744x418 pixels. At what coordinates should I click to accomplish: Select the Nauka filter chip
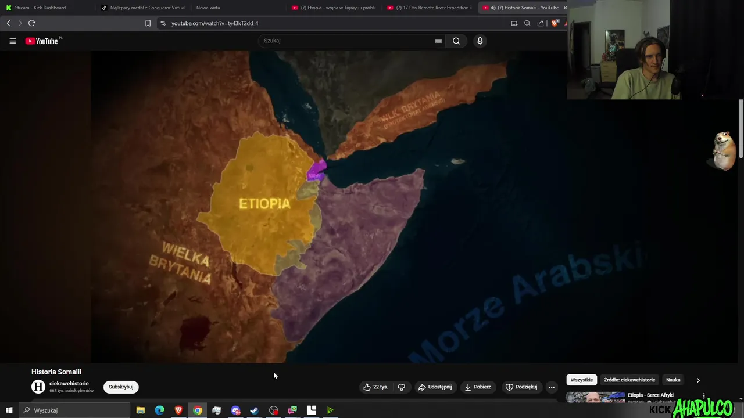coord(673,380)
